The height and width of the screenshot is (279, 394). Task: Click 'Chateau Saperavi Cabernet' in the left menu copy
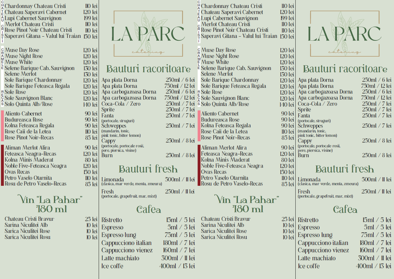point(36,12)
